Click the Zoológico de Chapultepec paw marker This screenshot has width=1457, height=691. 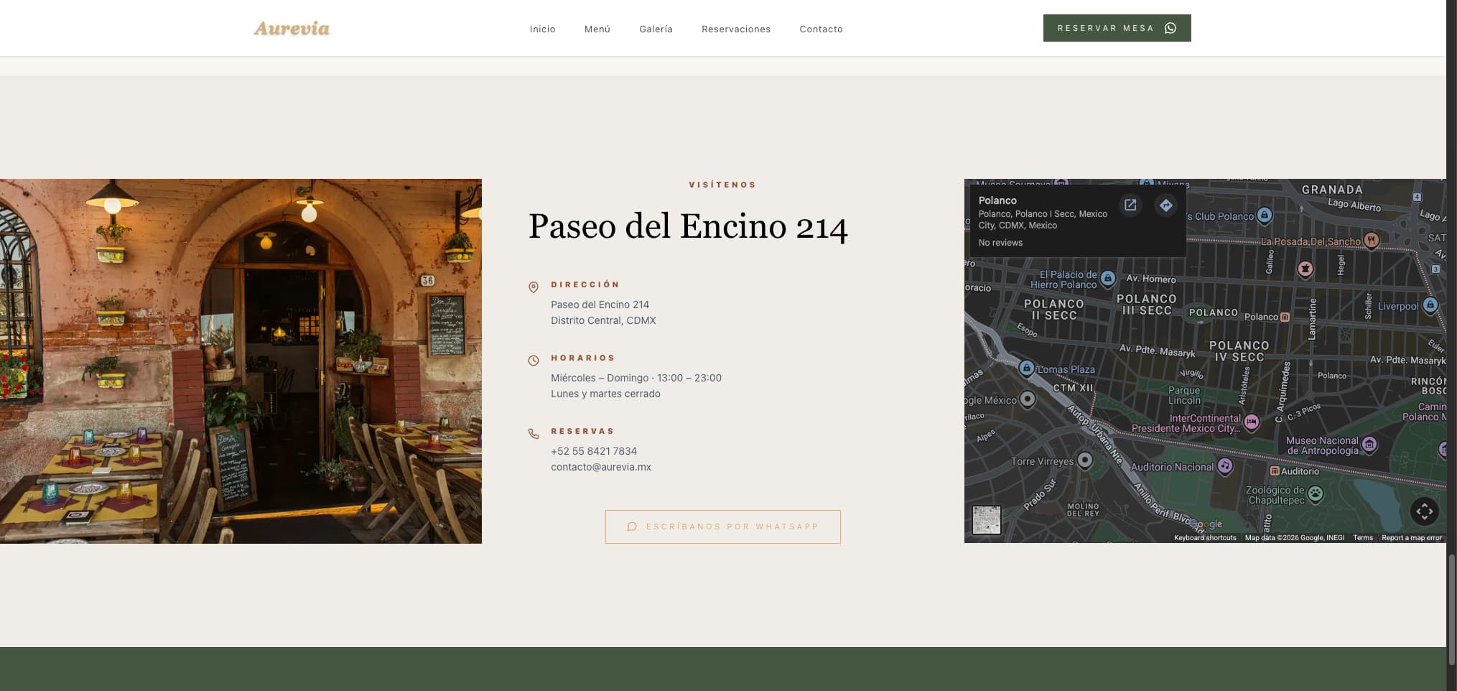pyautogui.click(x=1315, y=493)
